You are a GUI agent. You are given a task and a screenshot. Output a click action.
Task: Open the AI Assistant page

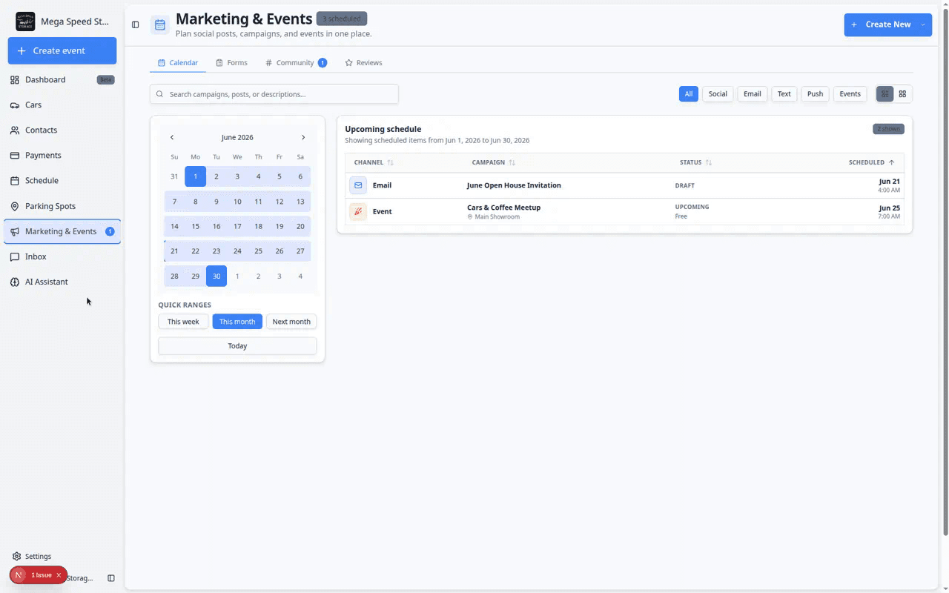[x=62, y=282]
